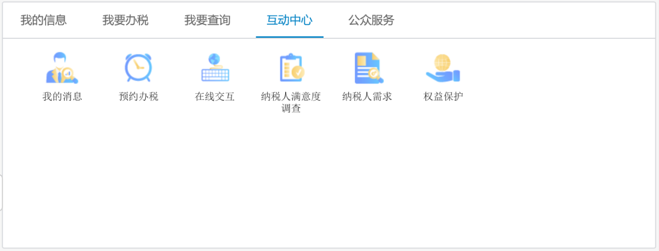Open the 我要办税 tab
659x251 pixels.
pyautogui.click(x=125, y=21)
